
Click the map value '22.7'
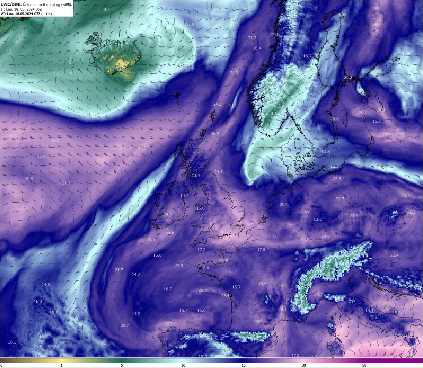coord(340,199)
